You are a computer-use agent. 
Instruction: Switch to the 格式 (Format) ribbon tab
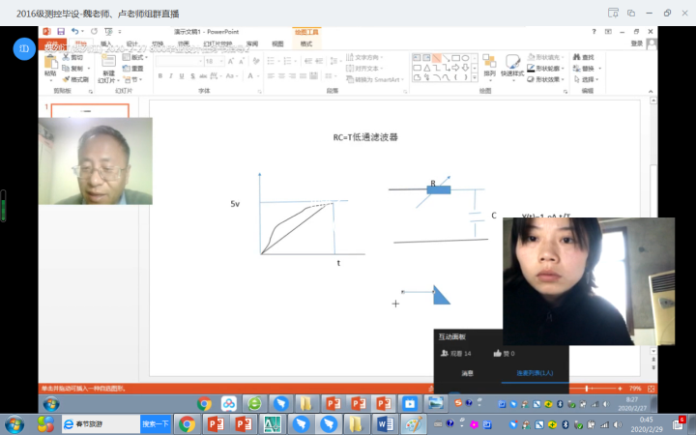pos(306,43)
